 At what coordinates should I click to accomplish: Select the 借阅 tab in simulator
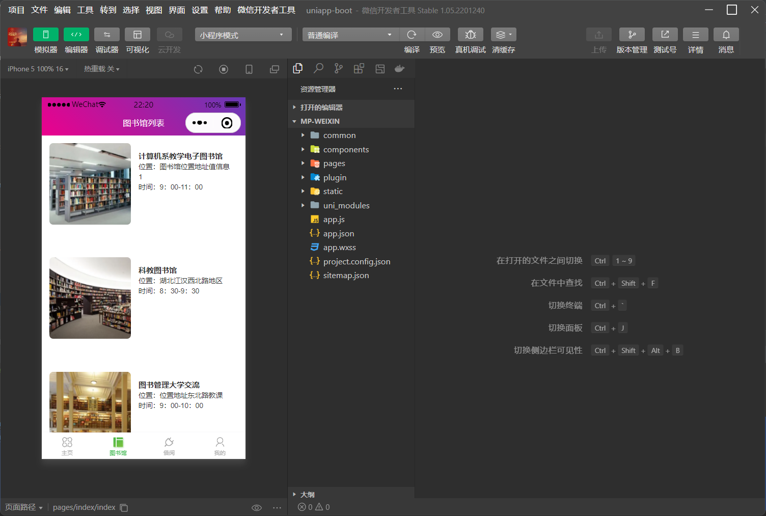[x=169, y=446]
